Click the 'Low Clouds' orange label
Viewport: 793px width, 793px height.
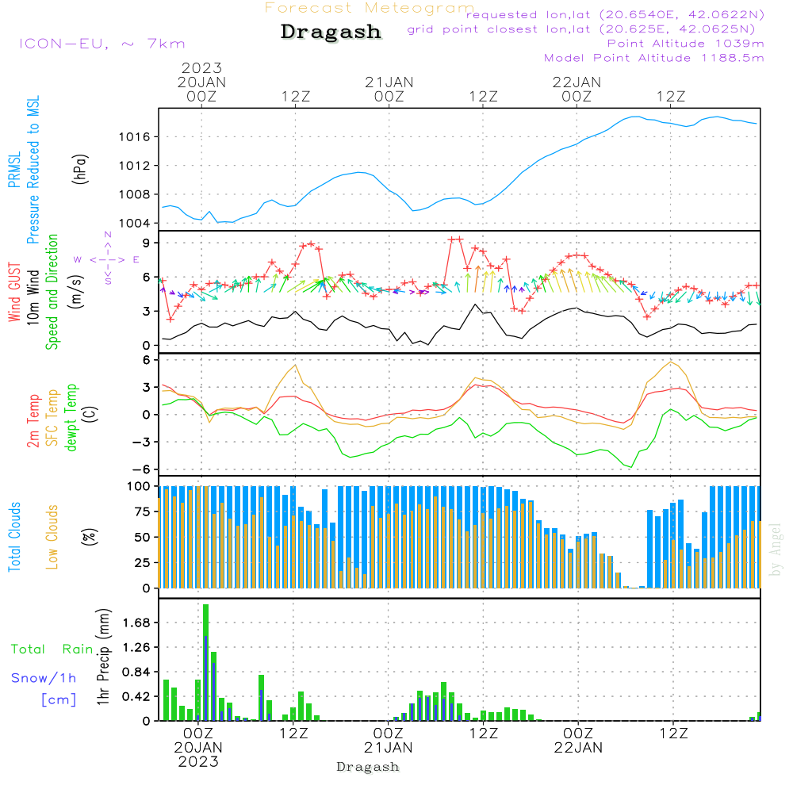(52, 537)
